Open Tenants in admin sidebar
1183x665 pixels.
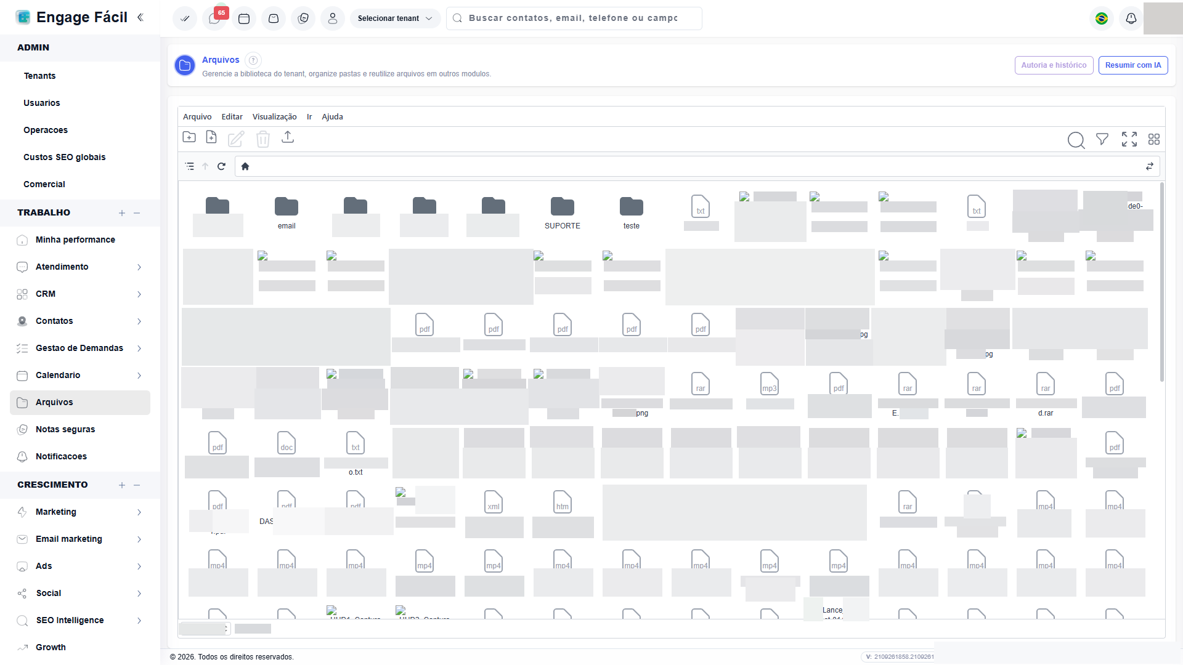coord(39,76)
